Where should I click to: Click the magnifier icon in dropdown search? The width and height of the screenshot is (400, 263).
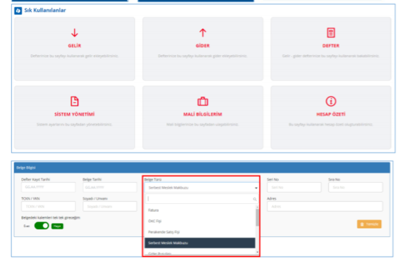[x=255, y=199]
